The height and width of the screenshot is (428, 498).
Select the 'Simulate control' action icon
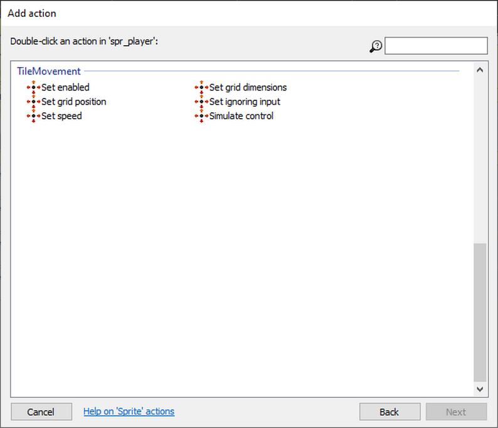pos(201,116)
